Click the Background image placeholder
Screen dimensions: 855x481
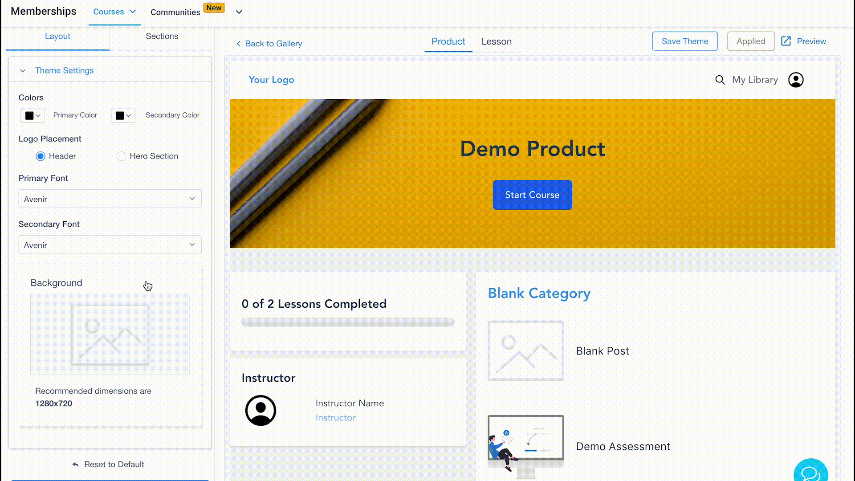[x=110, y=334]
